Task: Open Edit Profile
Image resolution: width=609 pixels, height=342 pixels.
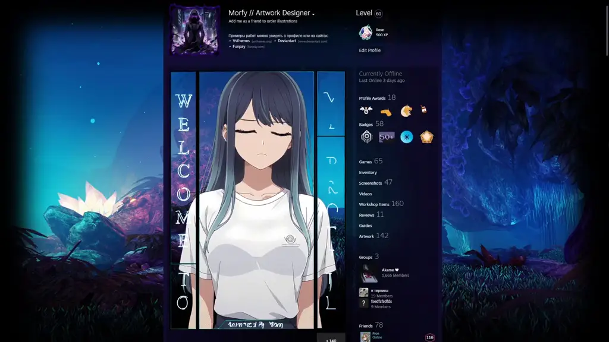Action: [369, 50]
